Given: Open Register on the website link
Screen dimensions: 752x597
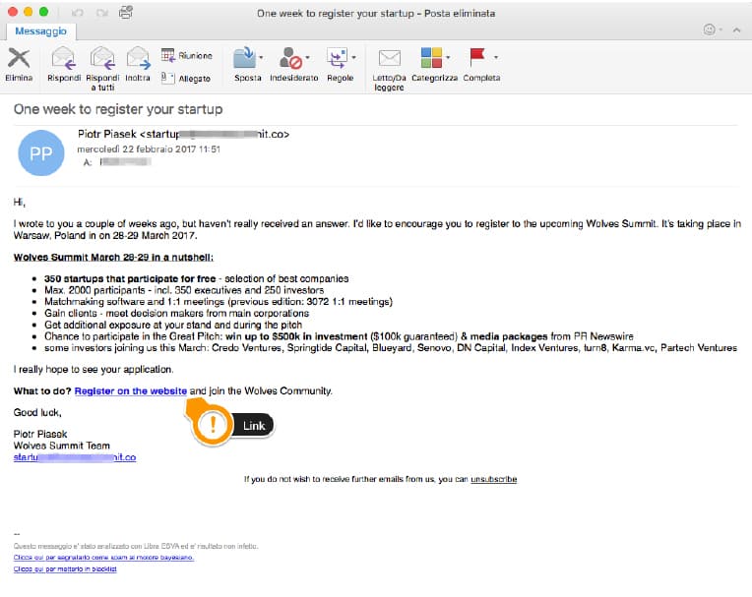Looking at the screenshot, I should tap(131, 391).
